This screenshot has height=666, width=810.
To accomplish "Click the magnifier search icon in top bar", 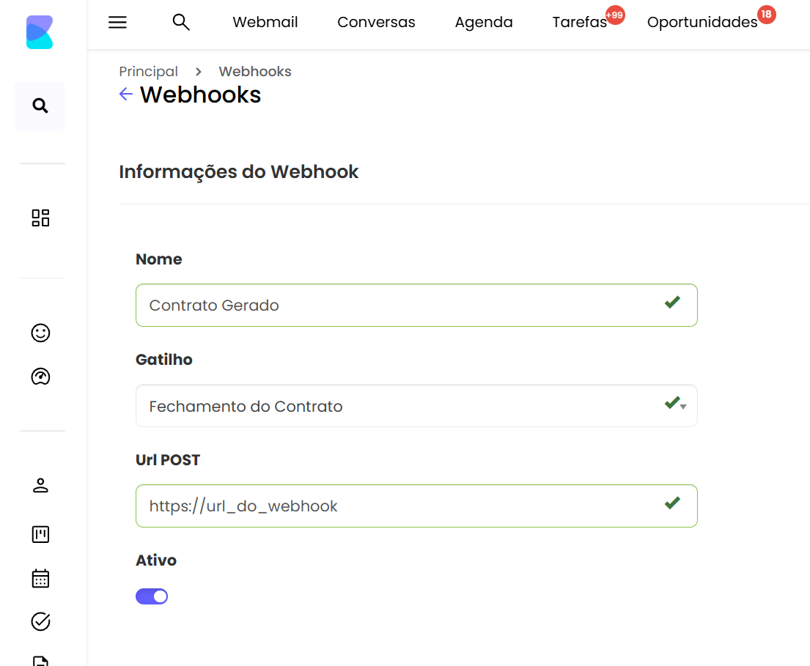I will tap(181, 23).
